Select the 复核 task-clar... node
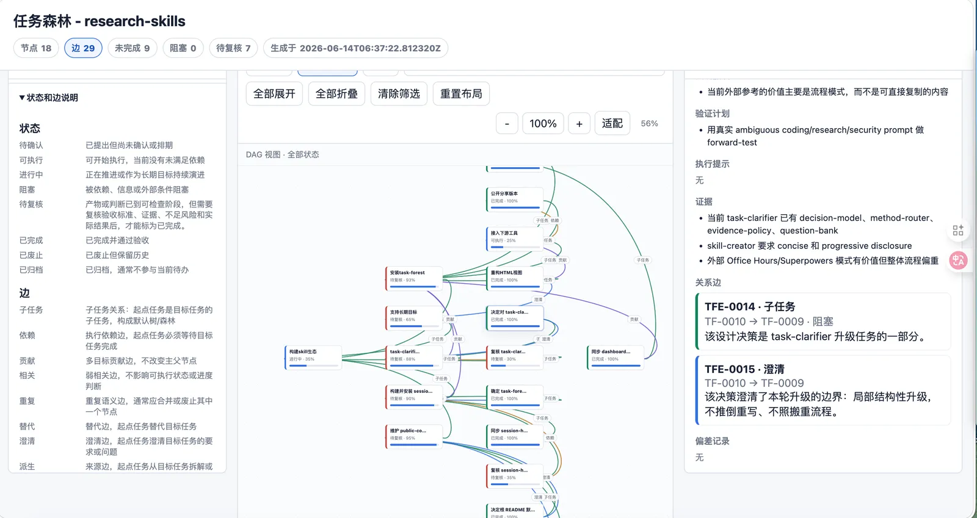977x518 pixels. (515, 357)
